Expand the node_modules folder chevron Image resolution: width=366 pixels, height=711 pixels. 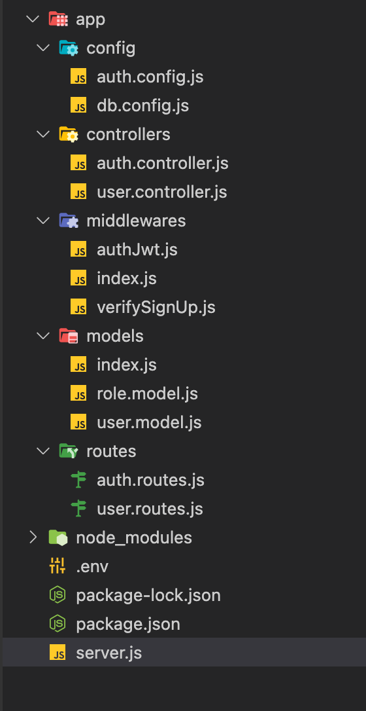click(33, 538)
